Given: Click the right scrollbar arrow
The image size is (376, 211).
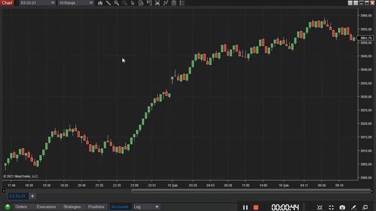Looking at the screenshot, I should click(372, 191).
